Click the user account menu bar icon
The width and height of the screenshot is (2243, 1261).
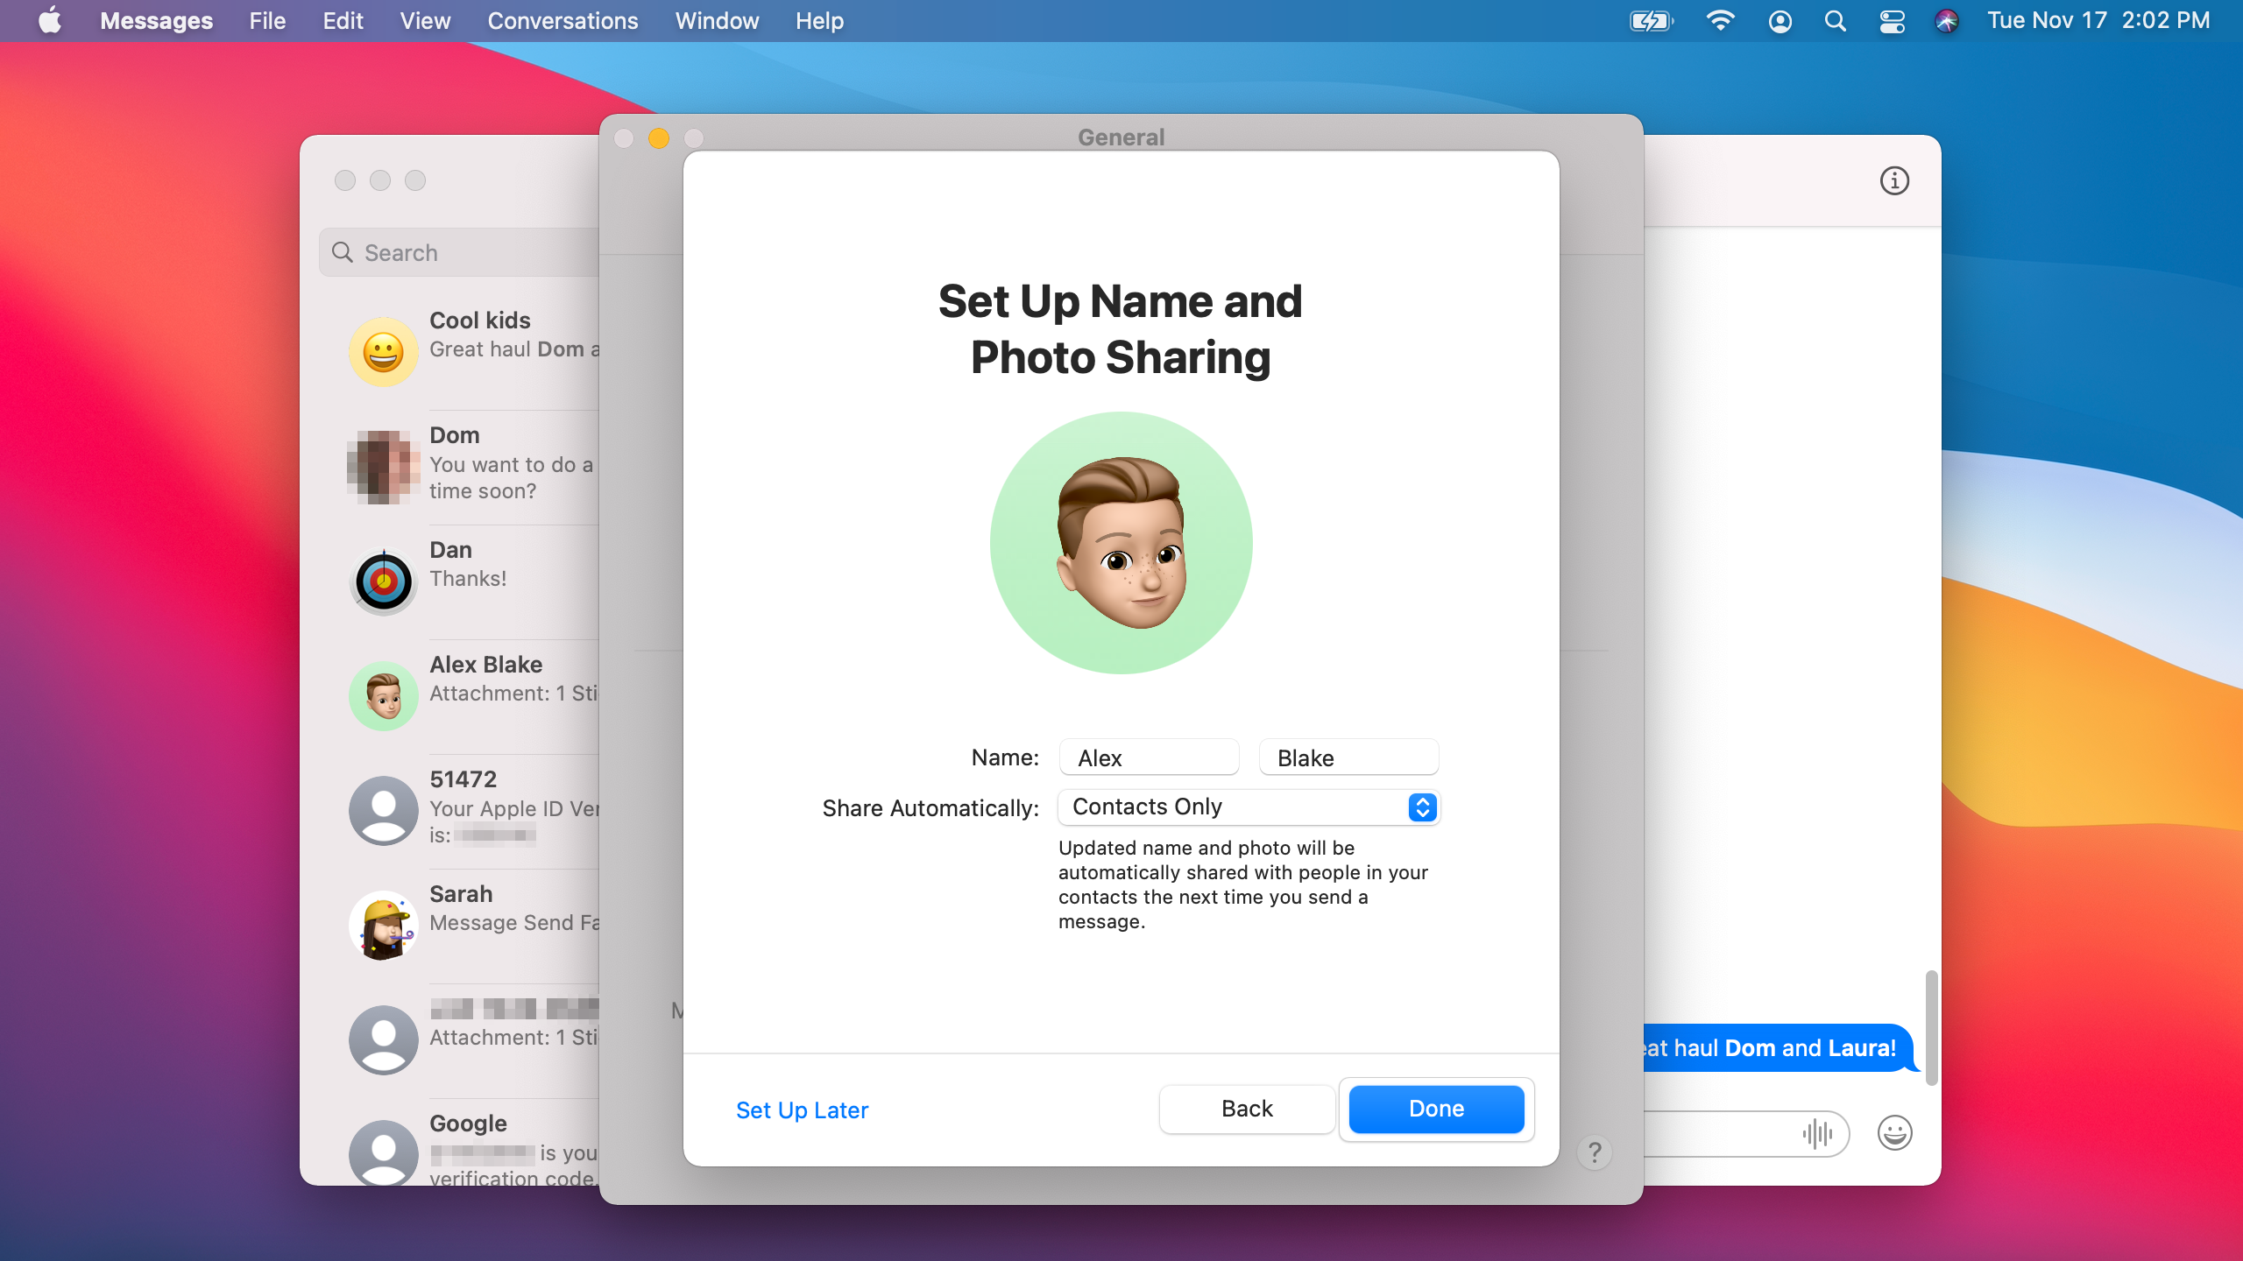1780,20
